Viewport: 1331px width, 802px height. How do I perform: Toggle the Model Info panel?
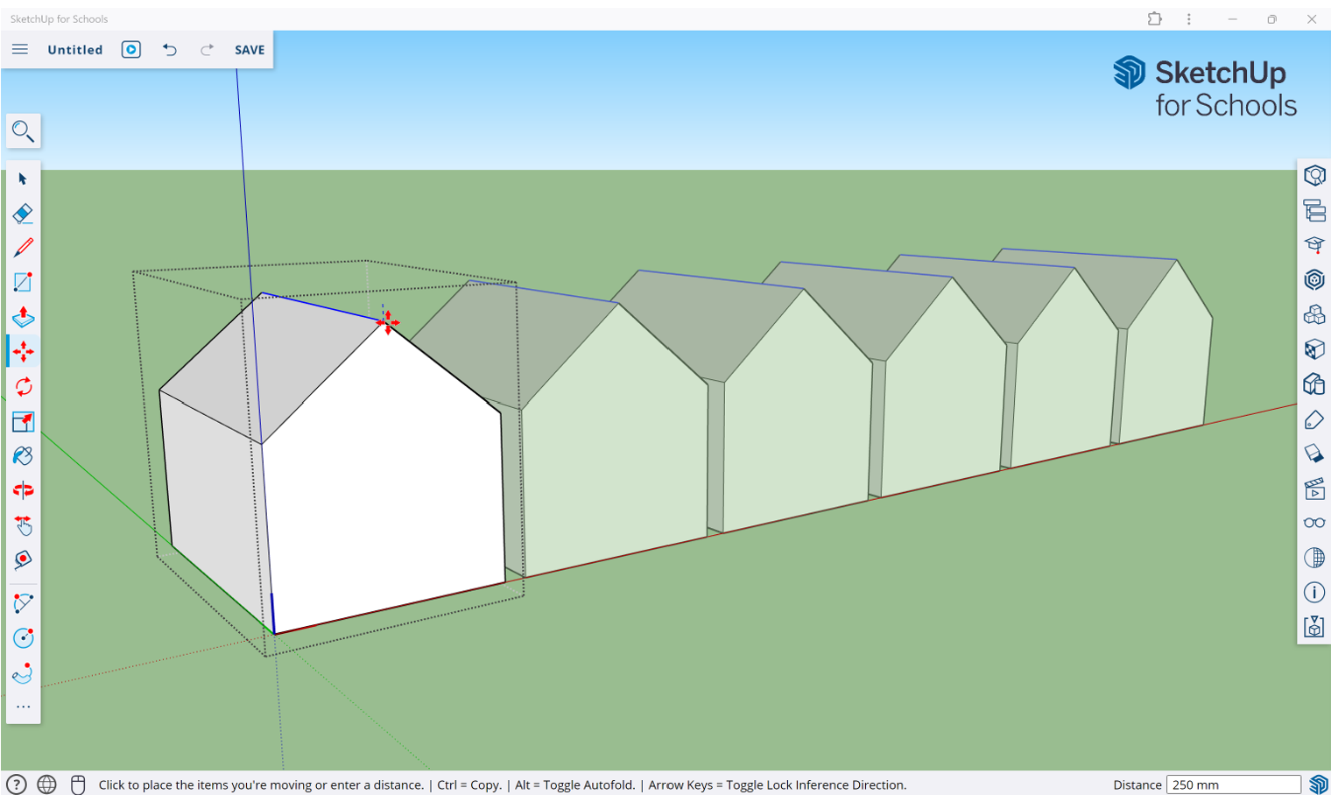(1314, 593)
